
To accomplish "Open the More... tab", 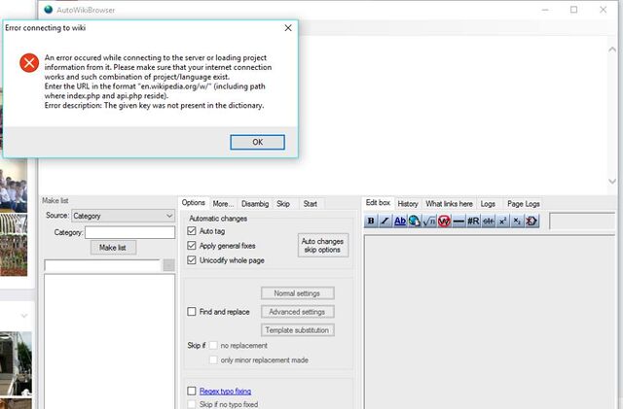I will (x=223, y=204).
